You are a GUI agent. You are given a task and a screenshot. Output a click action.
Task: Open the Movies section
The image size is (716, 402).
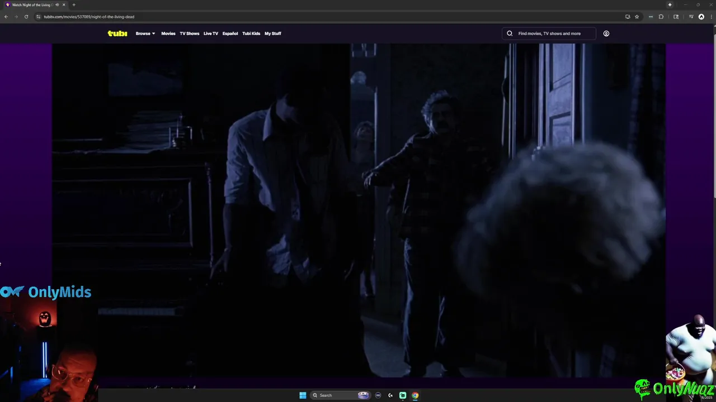click(168, 33)
